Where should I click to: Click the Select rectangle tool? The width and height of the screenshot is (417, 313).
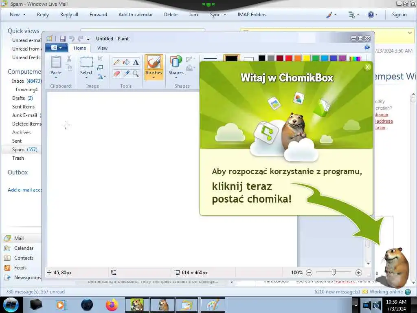86,62
